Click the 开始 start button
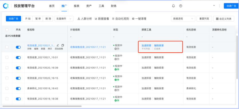Screen dimensions: 239x109 [28, 19]
